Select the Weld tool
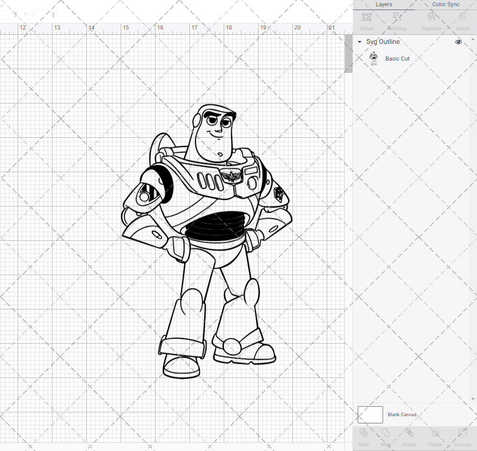The height and width of the screenshot is (451, 477). pos(385,433)
